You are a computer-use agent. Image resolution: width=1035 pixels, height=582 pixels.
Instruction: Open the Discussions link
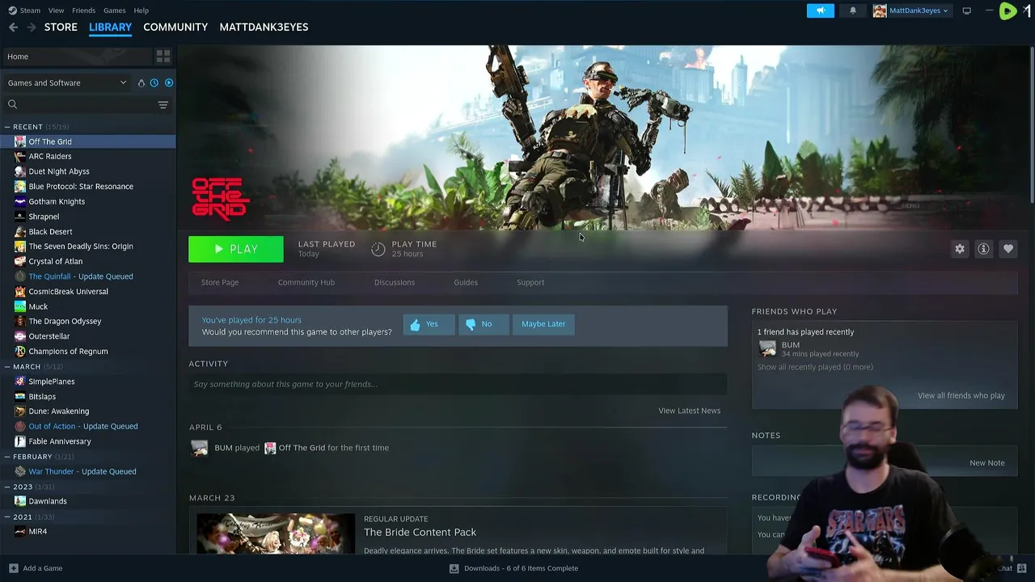click(x=395, y=282)
